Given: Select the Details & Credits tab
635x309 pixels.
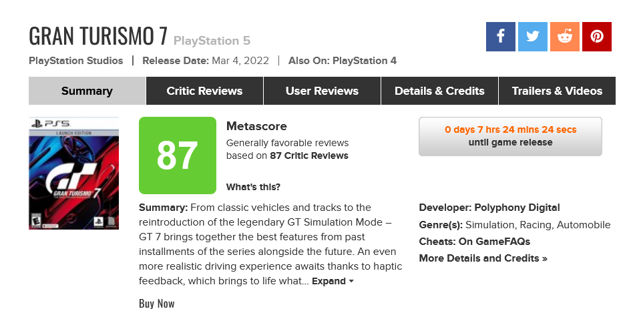Looking at the screenshot, I should point(439,91).
